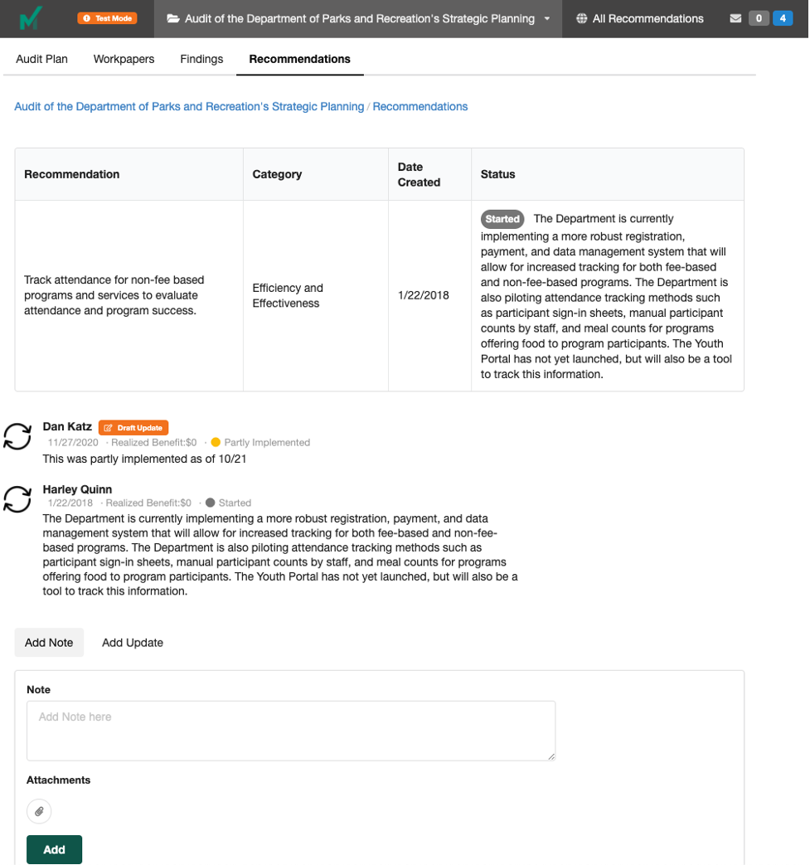810x865 pixels.
Task: Click the green checkmark app logo
Action: point(31,18)
